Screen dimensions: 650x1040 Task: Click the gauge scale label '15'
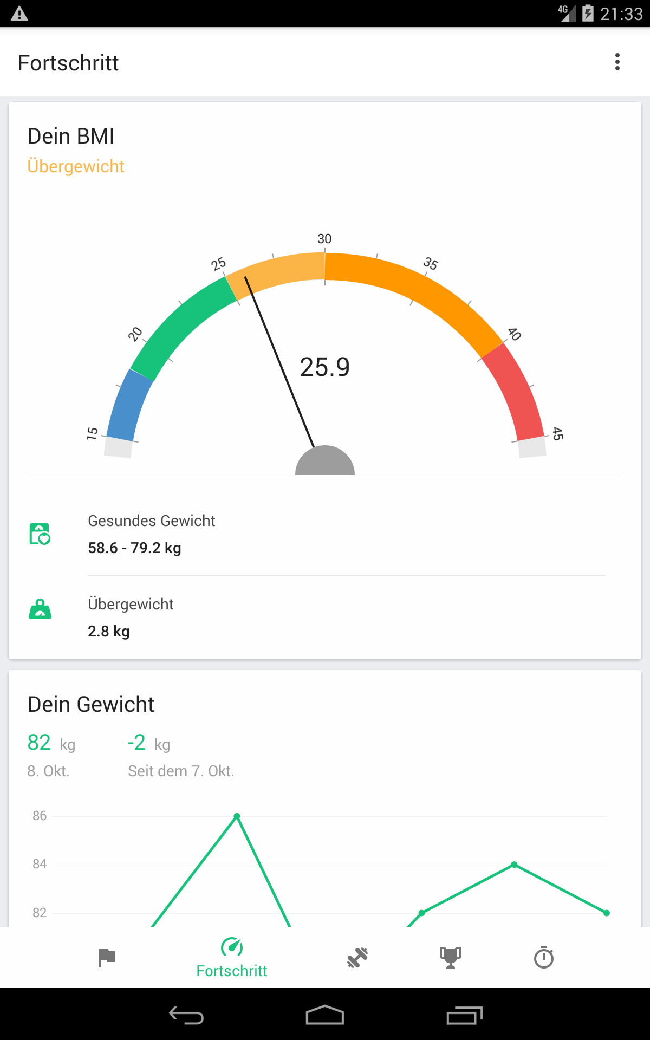[92, 433]
